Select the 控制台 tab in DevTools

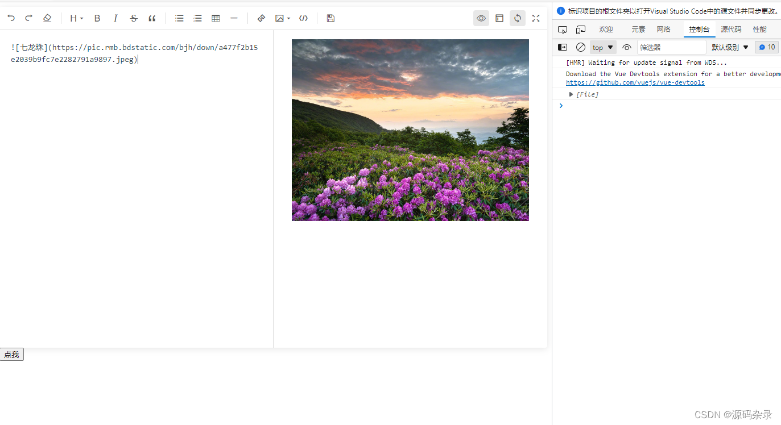(x=699, y=30)
